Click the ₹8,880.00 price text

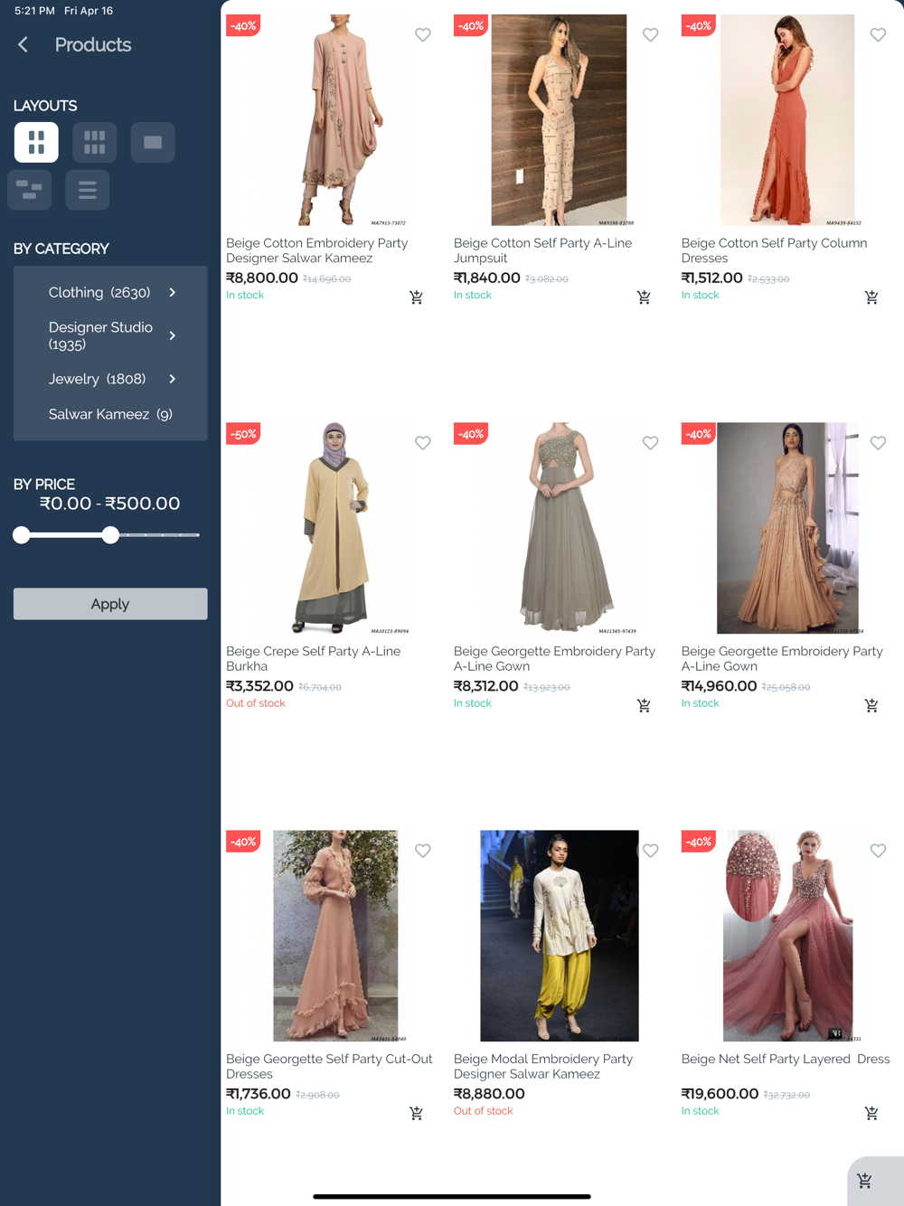[x=489, y=1094]
